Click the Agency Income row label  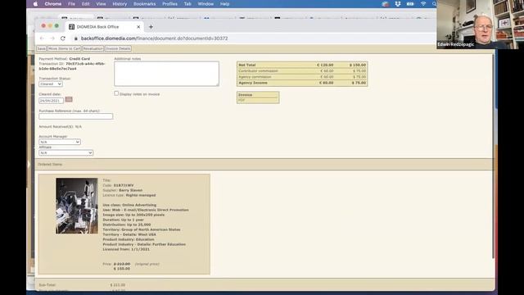coord(253,83)
